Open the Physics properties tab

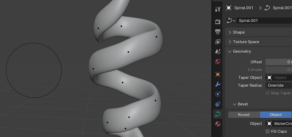217,94
